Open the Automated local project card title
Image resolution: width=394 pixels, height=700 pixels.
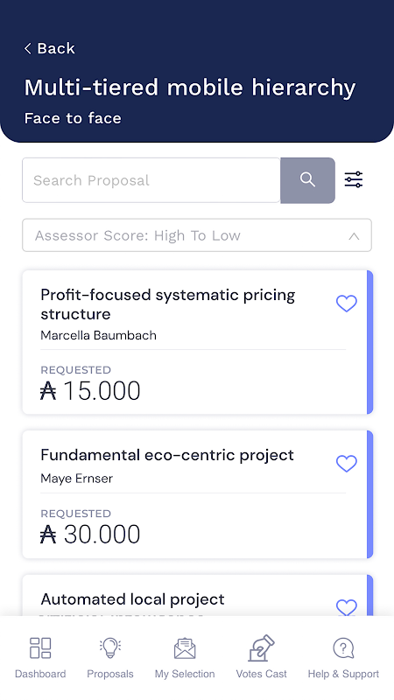[133, 599]
